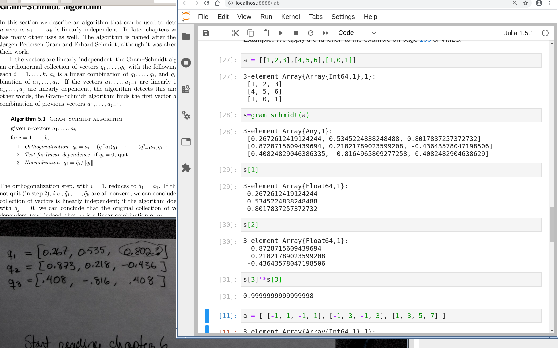Image resolution: width=558 pixels, height=348 pixels.
Task: Open the Settings menu
Action: (343, 17)
